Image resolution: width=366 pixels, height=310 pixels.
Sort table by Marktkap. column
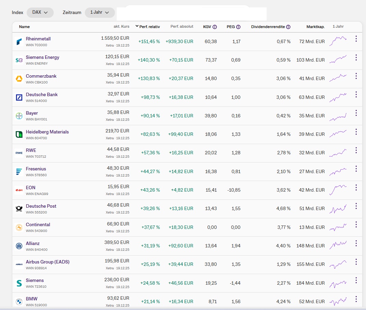click(315, 27)
